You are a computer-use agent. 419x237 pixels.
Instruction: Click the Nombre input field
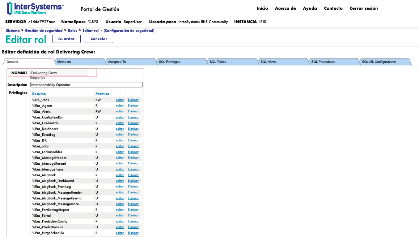click(59, 73)
